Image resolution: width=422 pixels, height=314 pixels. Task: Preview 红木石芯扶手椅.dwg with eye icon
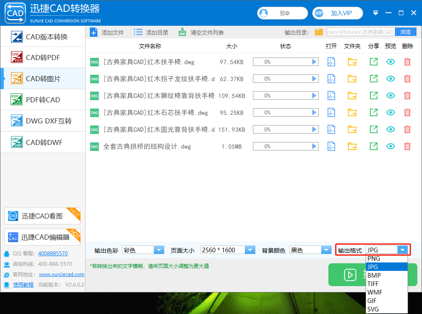[x=391, y=112]
